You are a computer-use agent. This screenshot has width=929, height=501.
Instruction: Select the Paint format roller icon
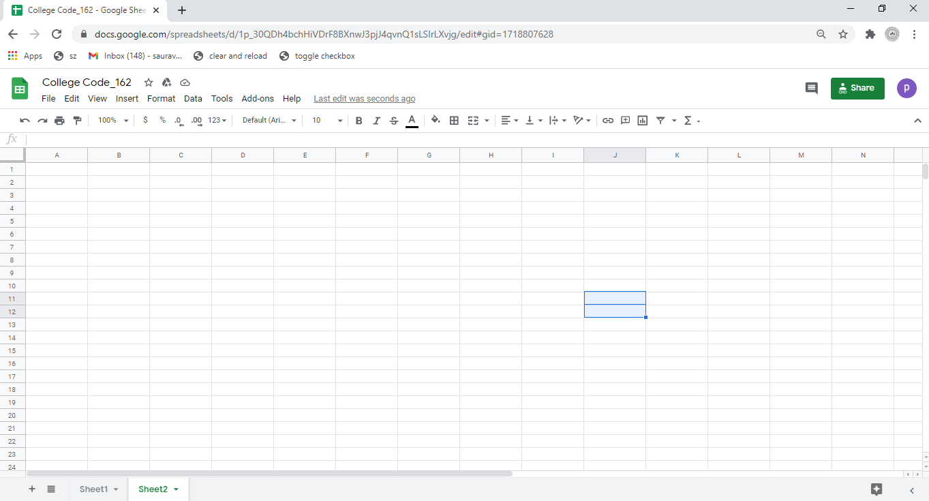(x=77, y=121)
